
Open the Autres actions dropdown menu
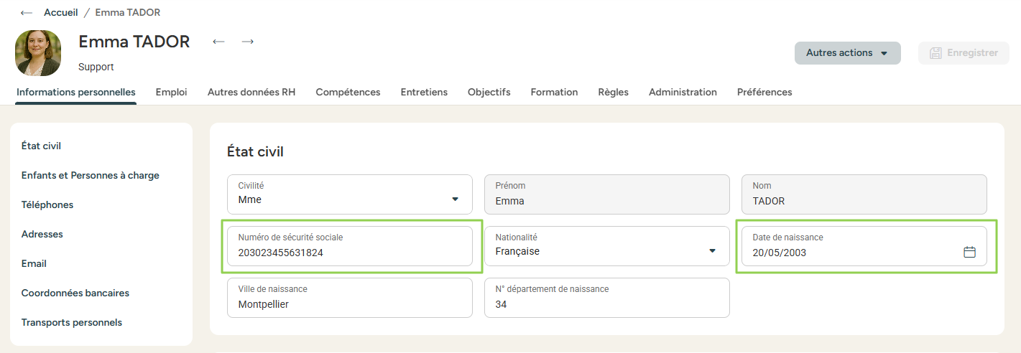point(847,53)
